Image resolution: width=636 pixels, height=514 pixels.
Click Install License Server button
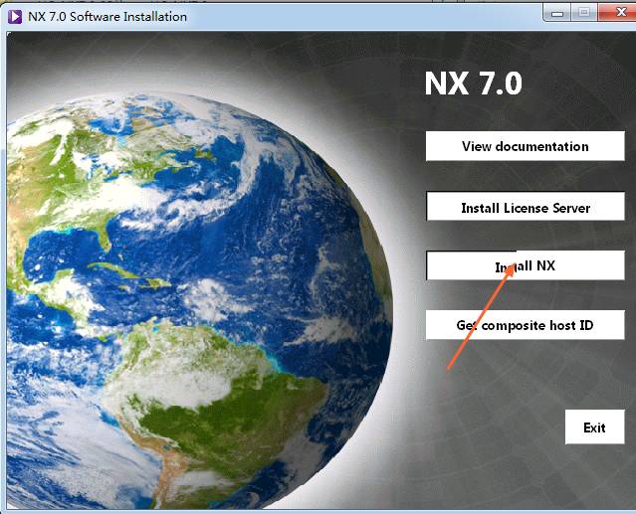(525, 207)
